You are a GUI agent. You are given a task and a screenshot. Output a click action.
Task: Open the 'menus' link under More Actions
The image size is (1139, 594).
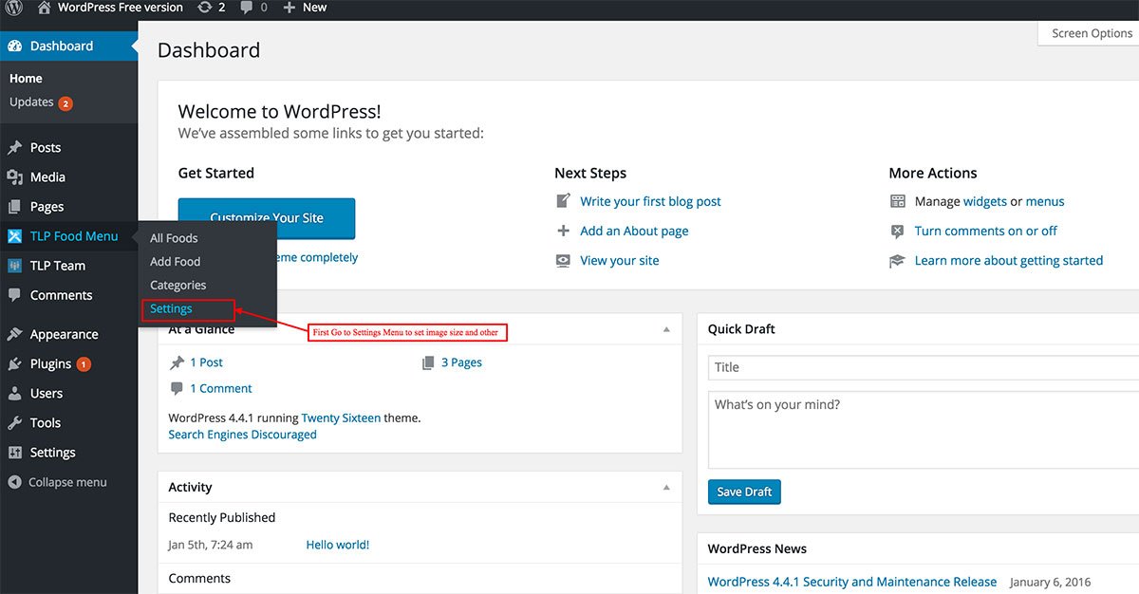click(1045, 201)
